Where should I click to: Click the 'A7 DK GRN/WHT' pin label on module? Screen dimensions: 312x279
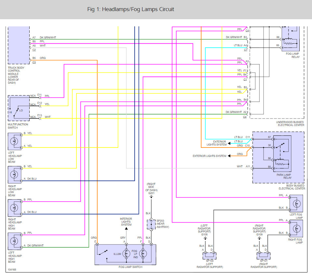point(44,37)
